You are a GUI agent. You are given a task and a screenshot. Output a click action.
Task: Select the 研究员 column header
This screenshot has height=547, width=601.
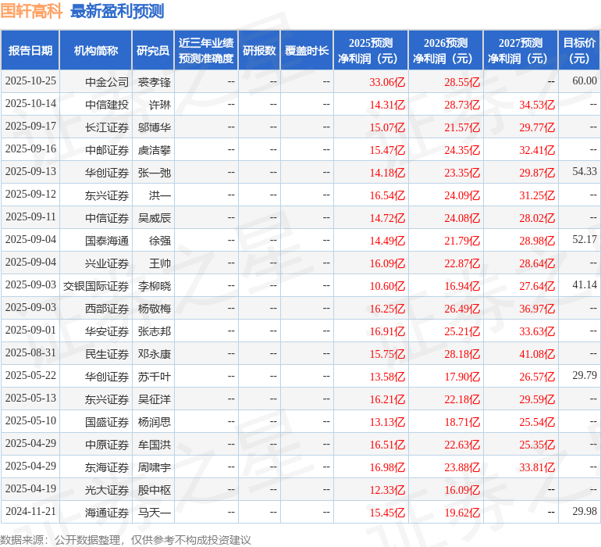[153, 51]
